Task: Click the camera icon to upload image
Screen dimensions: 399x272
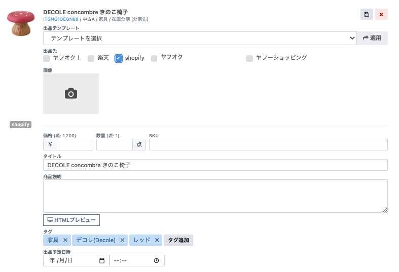Action: point(71,94)
